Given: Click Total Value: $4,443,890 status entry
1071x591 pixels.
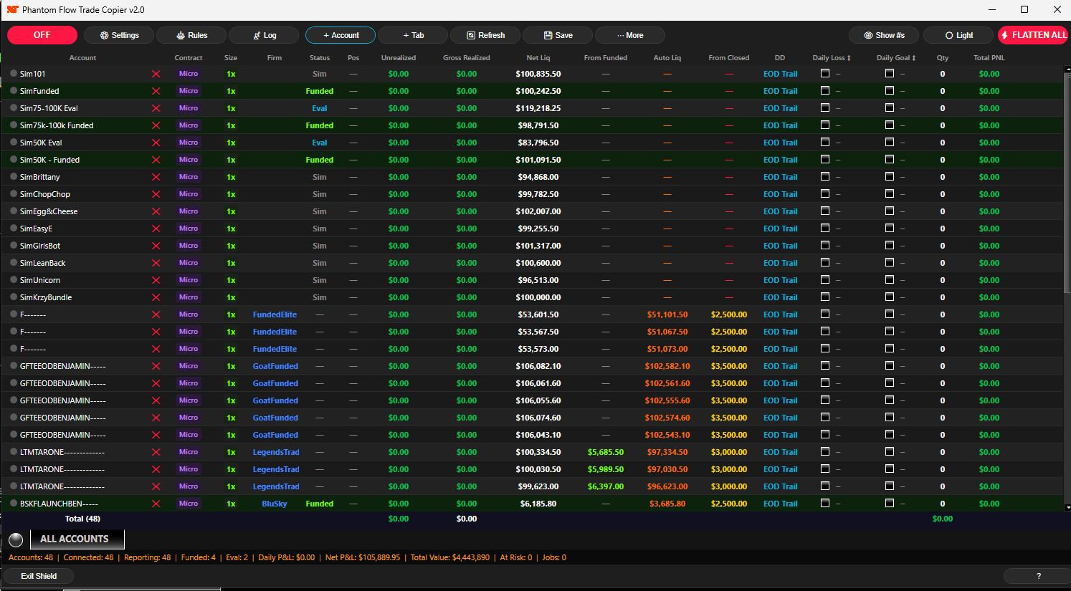Looking at the screenshot, I should coord(450,557).
